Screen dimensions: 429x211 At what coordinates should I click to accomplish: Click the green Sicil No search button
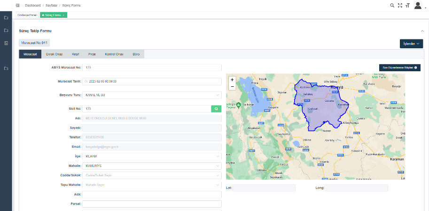click(216, 108)
